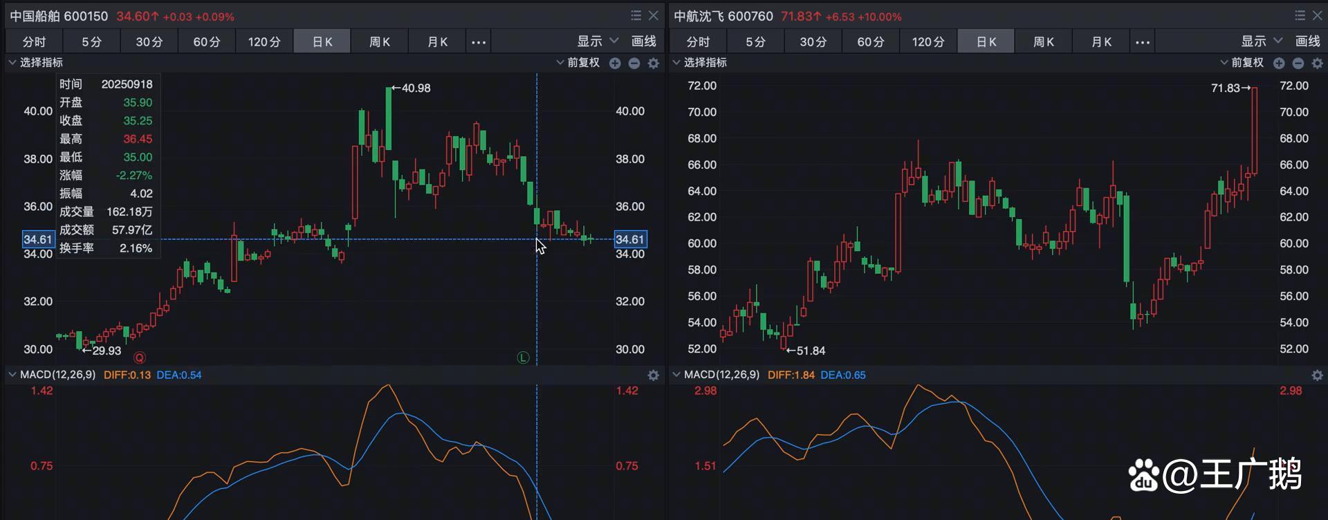
Task: Open 前复权 dropdown in 中航沈飞 panel
Action: pos(1242,63)
